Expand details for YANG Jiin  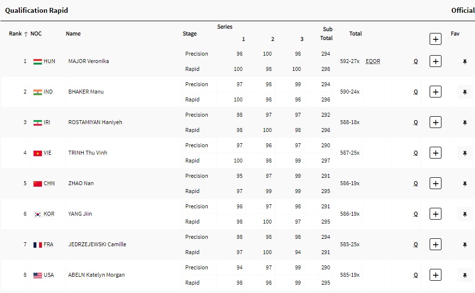click(x=435, y=214)
